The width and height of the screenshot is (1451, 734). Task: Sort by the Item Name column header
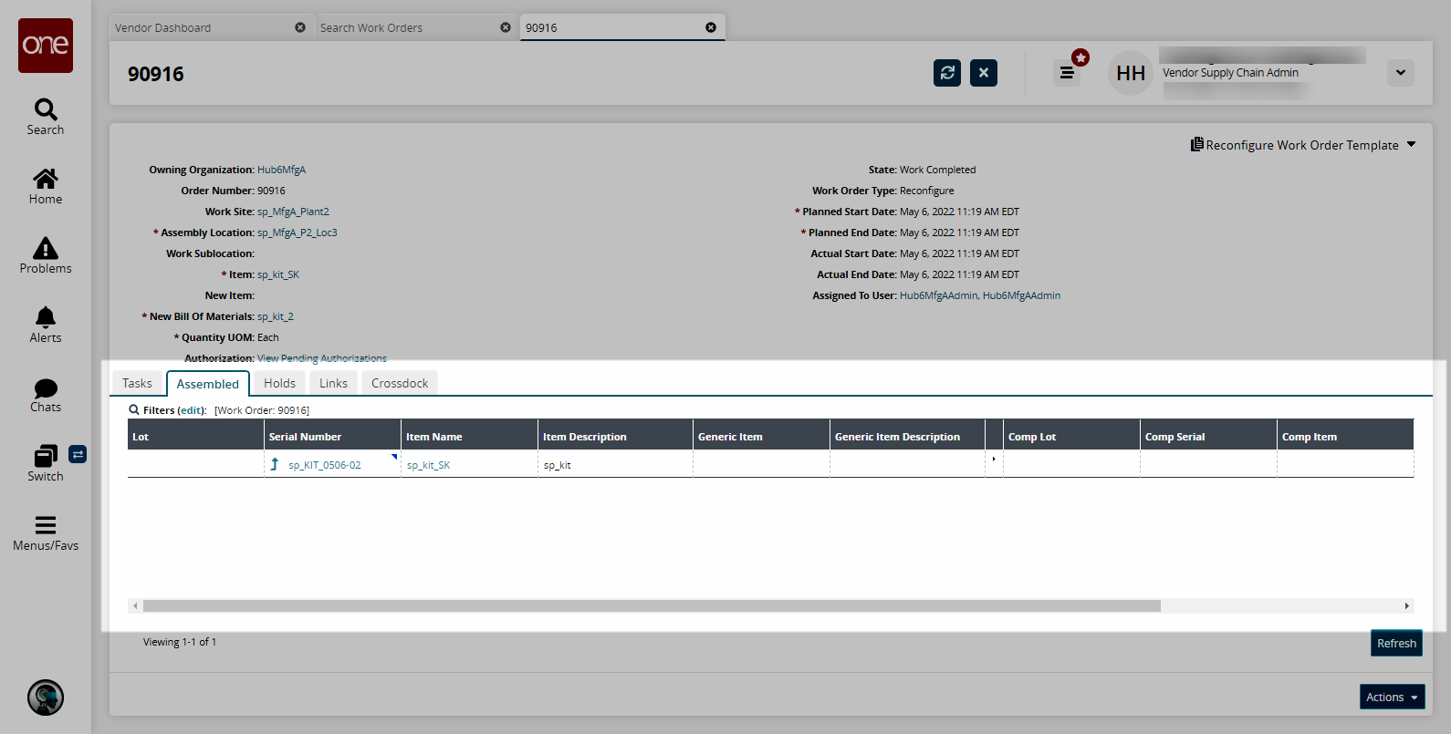[469, 437]
